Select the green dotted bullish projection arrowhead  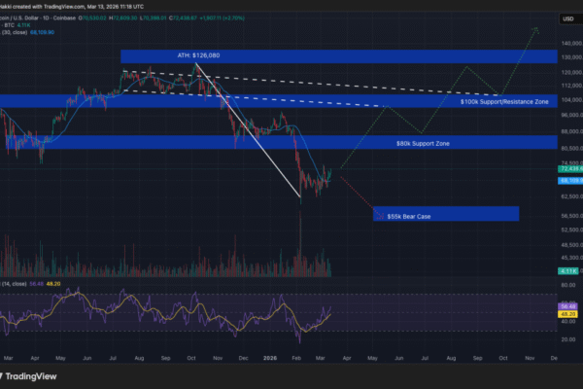click(533, 31)
